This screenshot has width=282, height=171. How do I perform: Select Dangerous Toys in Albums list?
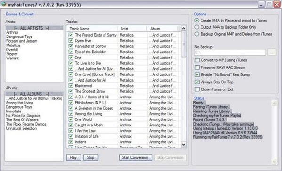click(x=34, y=107)
